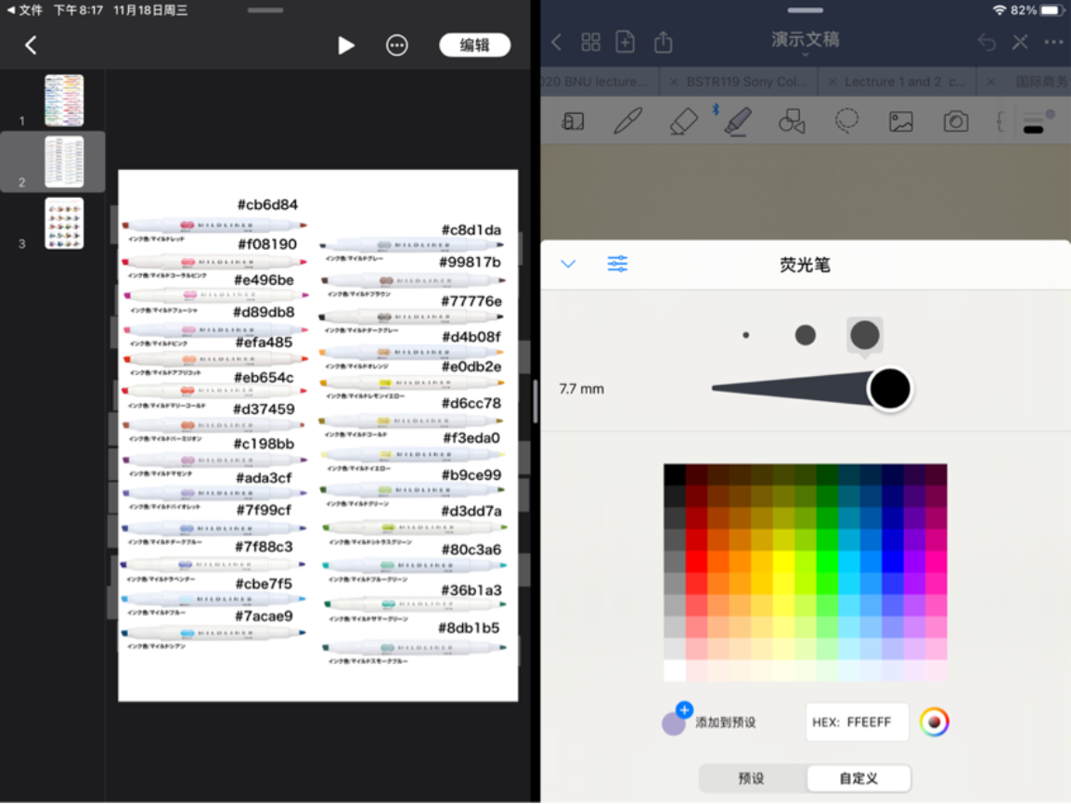
Task: Choose the fountain pen tool
Action: pyautogui.click(x=628, y=122)
